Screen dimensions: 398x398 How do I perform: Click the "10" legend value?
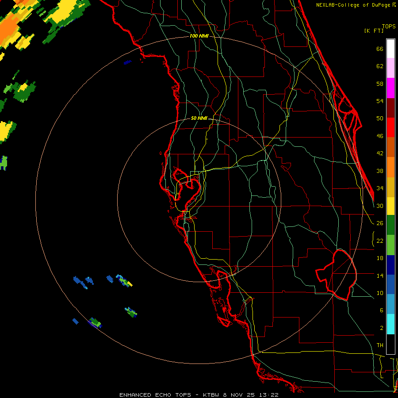pyautogui.click(x=380, y=293)
